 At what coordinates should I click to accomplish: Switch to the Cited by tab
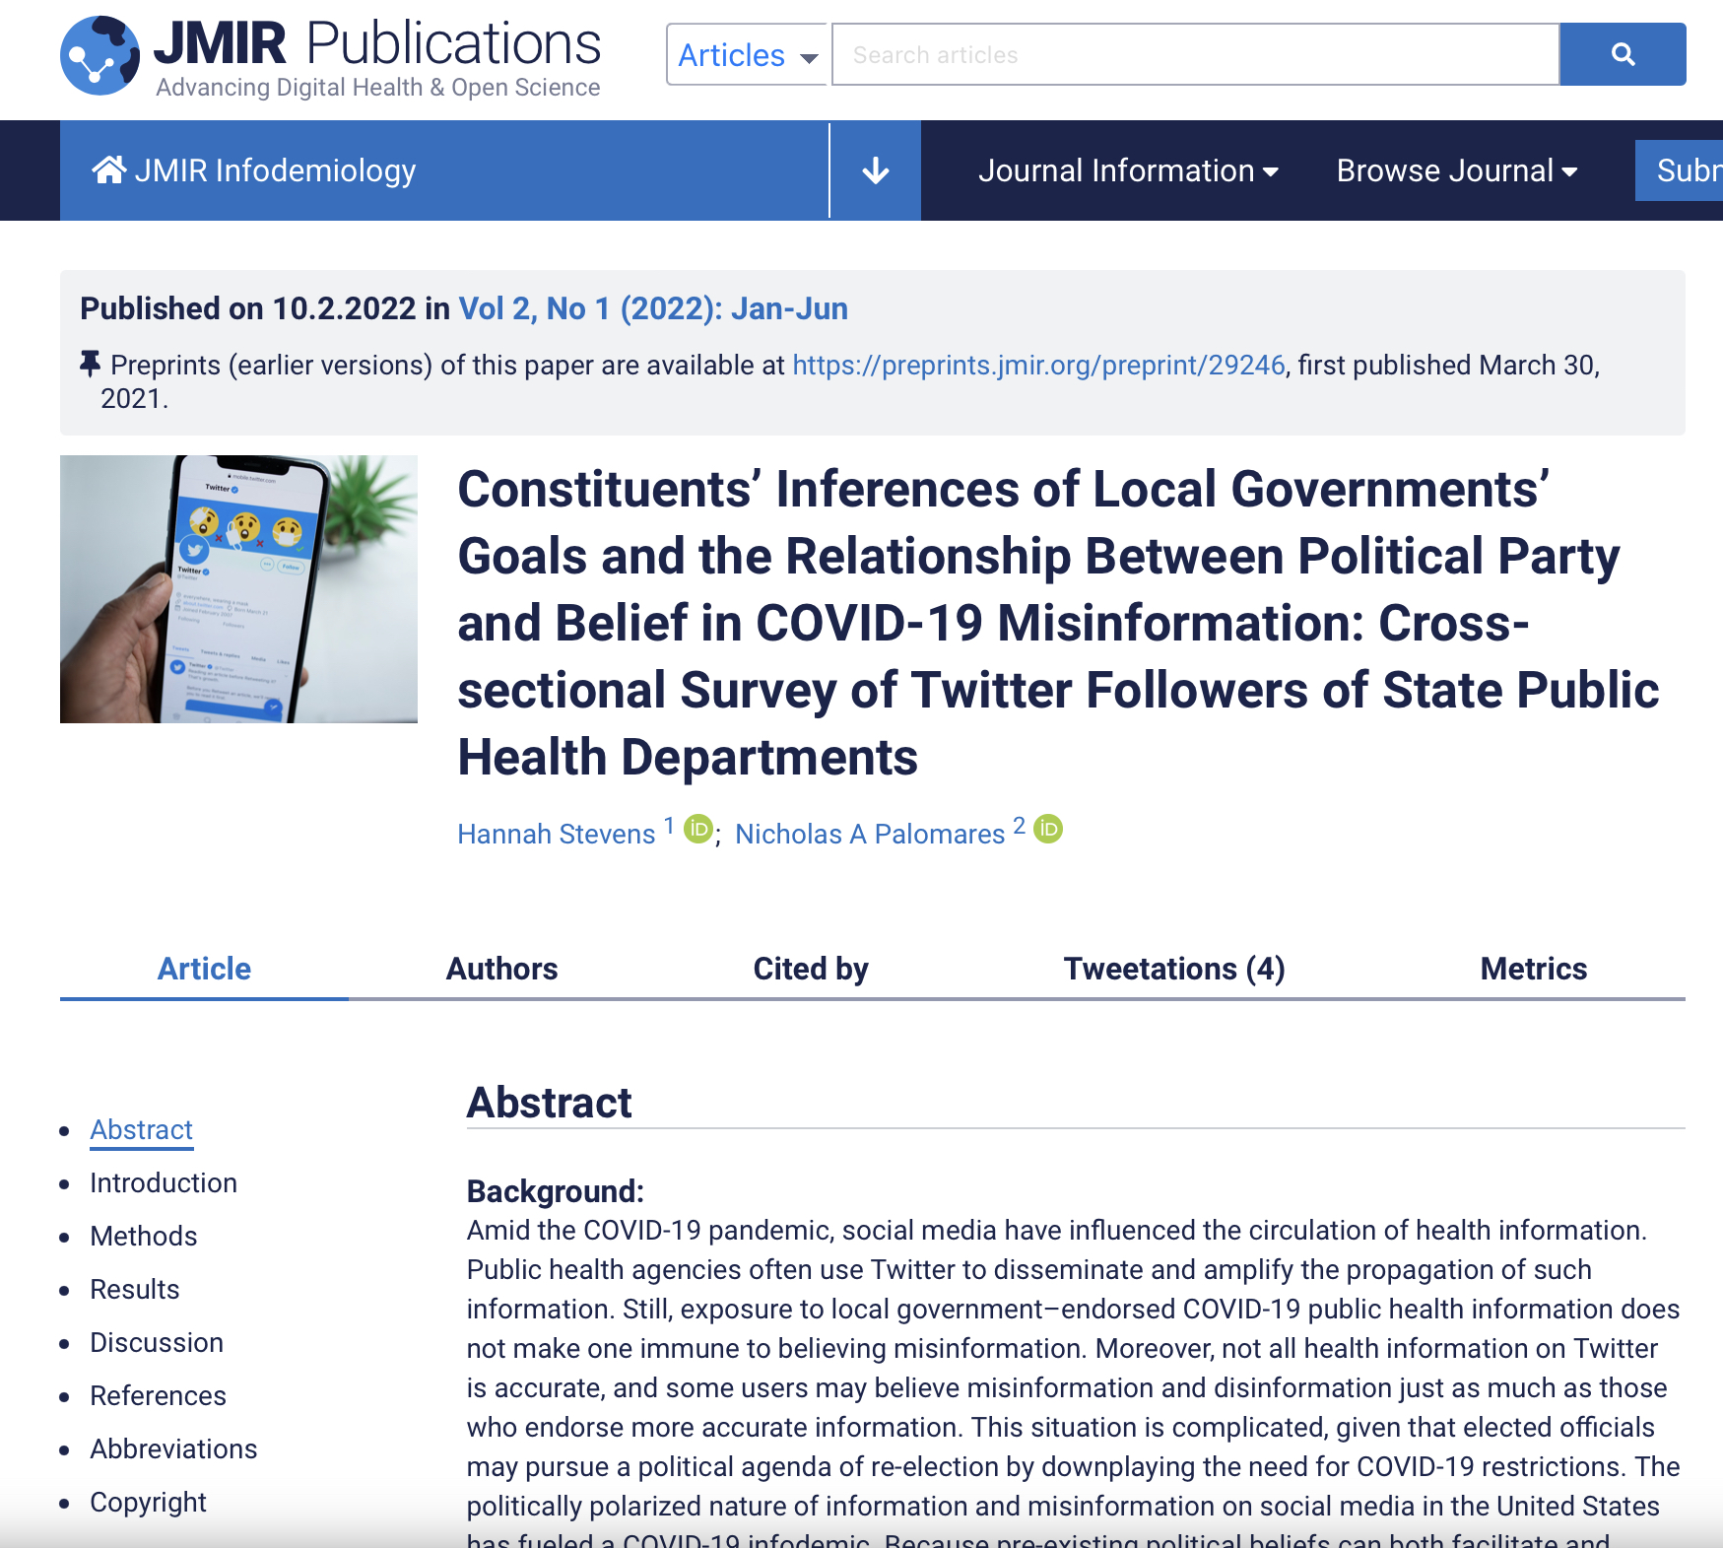[810, 969]
